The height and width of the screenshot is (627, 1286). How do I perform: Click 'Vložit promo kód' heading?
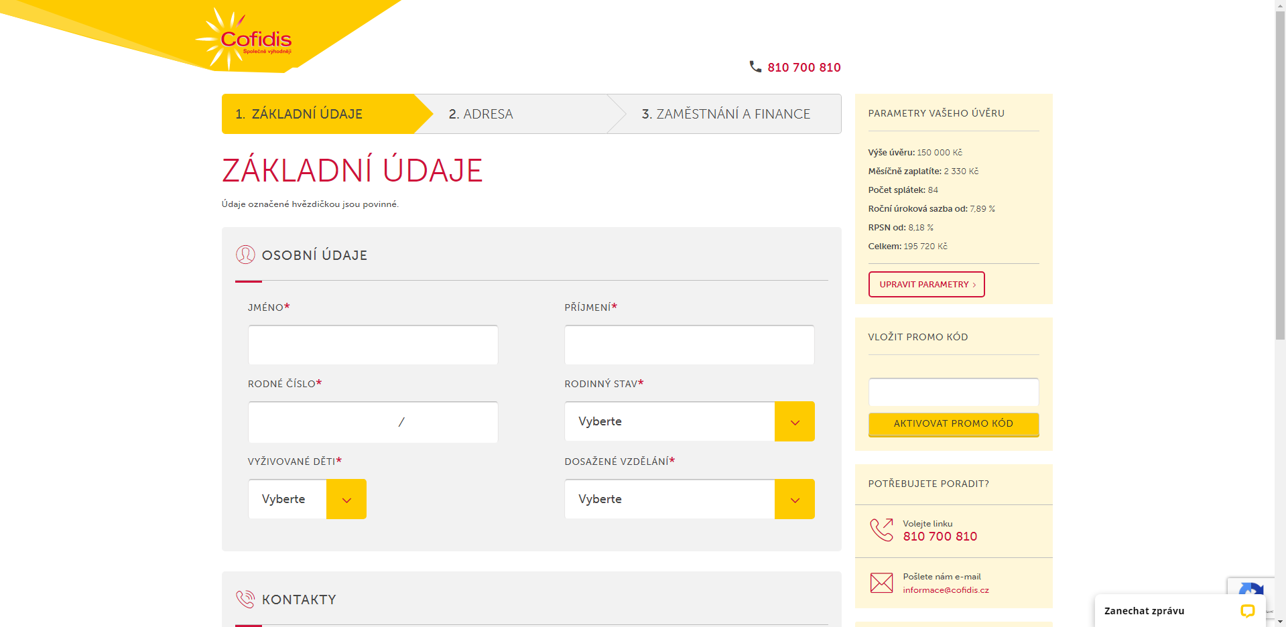(x=918, y=337)
